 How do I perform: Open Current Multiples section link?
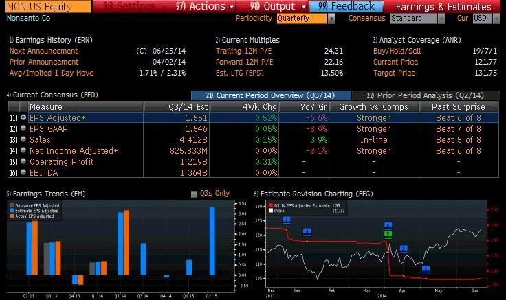[247, 40]
